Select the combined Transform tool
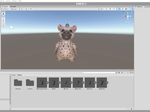Viewport: 150px width, 112px height. coord(3,25)
